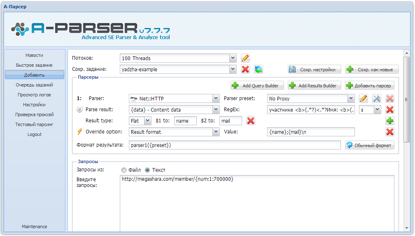
Task: Select Добавить sidebar item
Action: (x=35, y=75)
